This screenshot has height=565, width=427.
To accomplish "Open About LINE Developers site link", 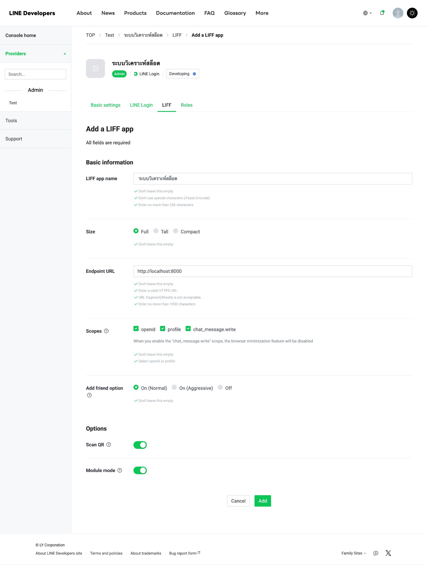I will 59,553.
